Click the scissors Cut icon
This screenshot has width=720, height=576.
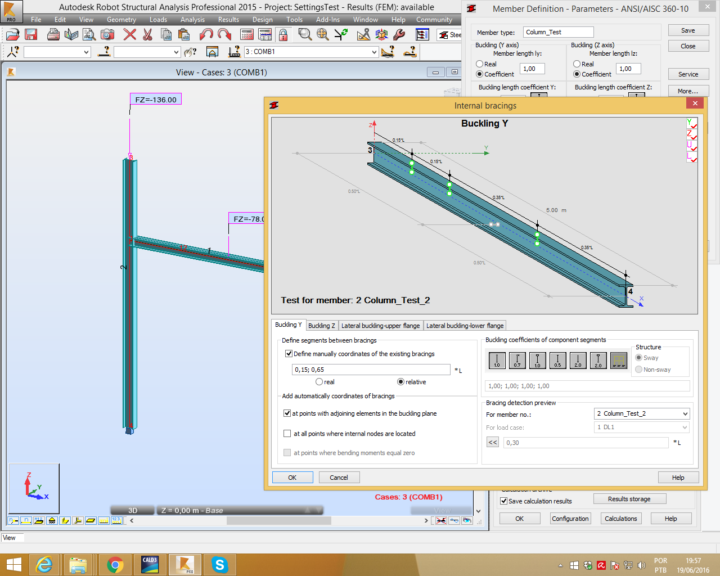[x=147, y=35]
